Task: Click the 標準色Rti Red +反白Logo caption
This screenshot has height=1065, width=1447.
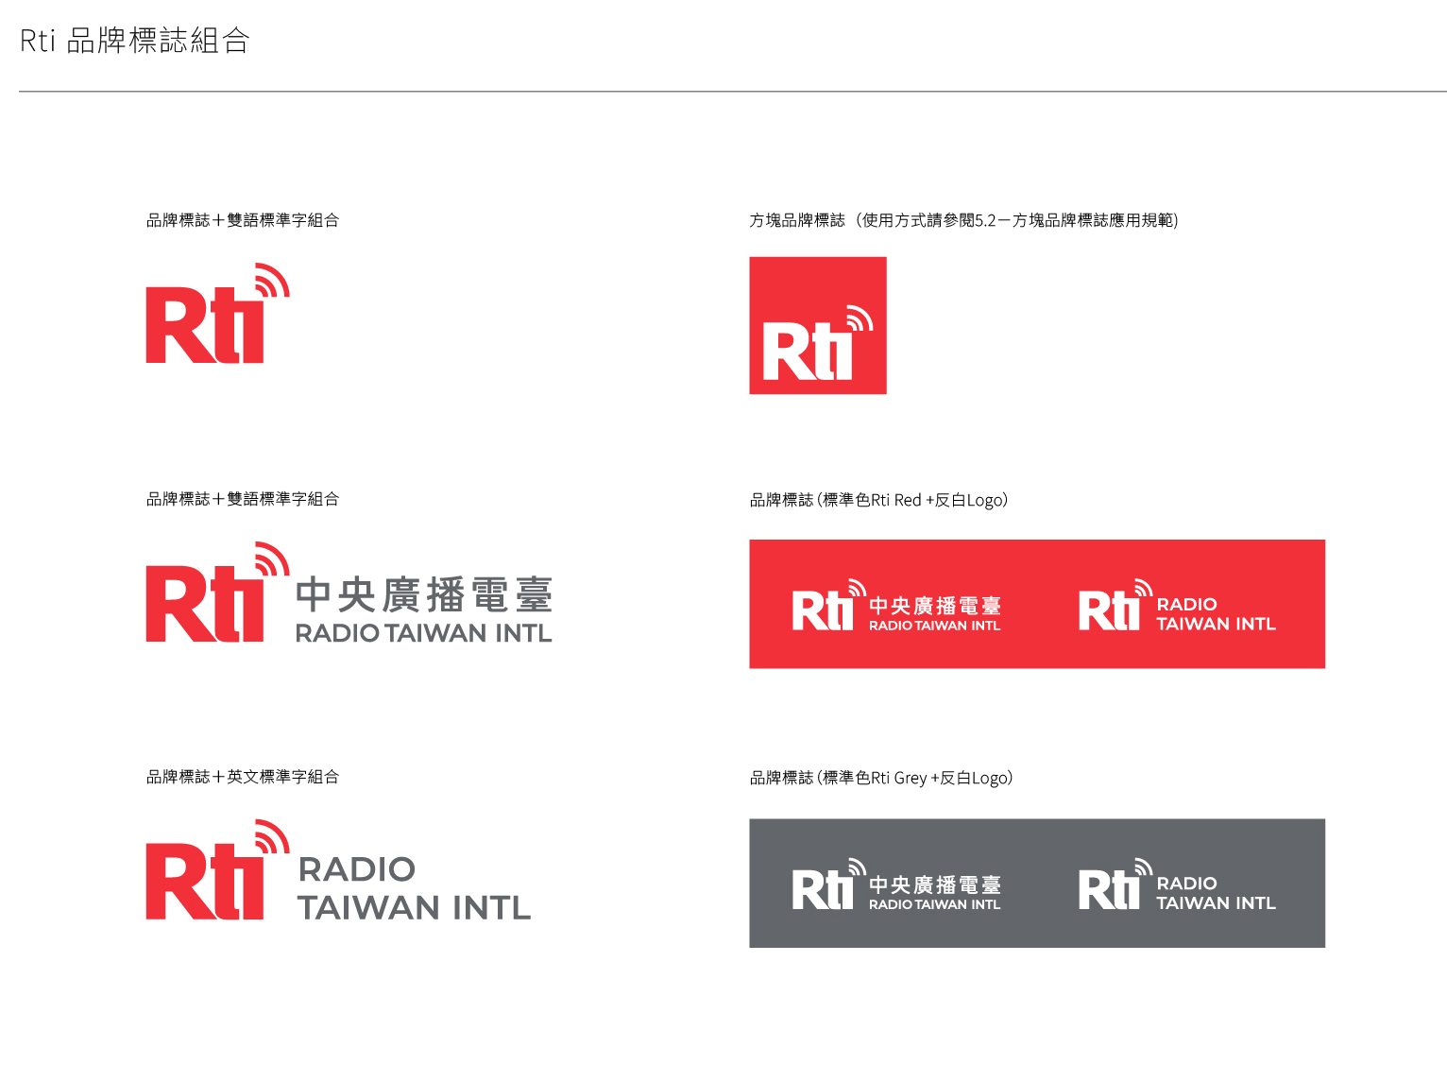Action: [878, 500]
